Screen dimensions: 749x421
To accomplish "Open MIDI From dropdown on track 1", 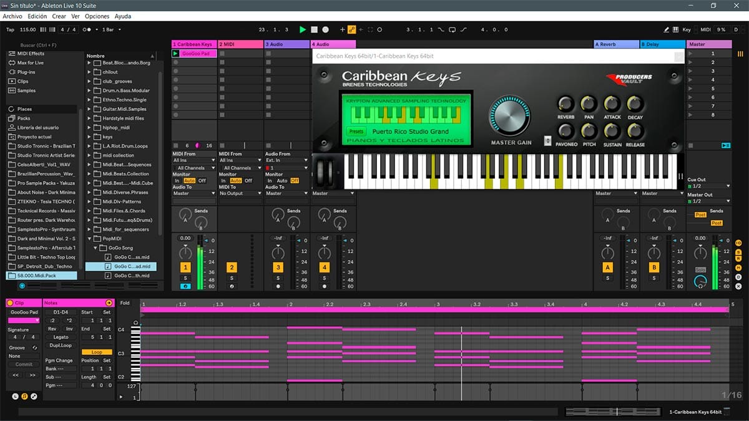I will click(194, 160).
